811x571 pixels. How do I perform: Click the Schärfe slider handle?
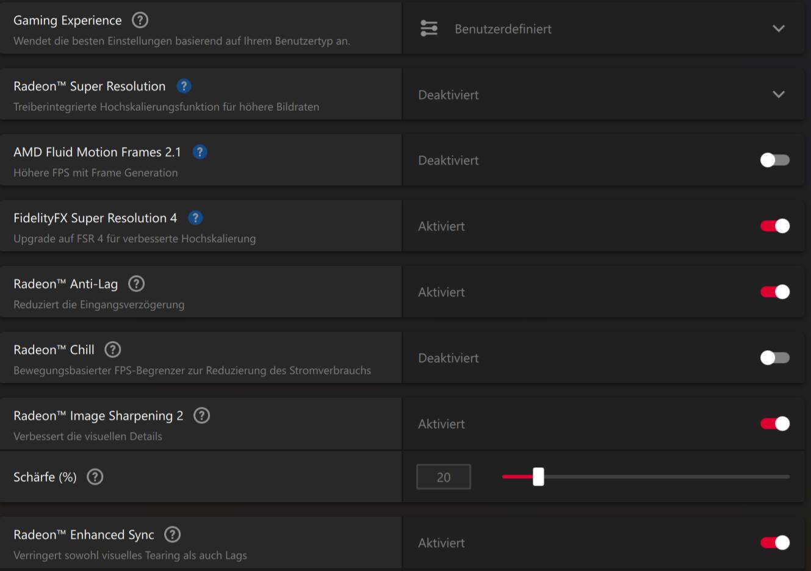[x=538, y=476]
